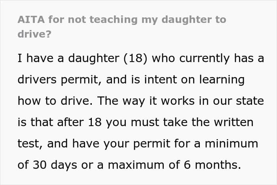The image size is (277, 185).
Task: Click the phrase 'how to drive.'
Action: [x=55, y=101]
